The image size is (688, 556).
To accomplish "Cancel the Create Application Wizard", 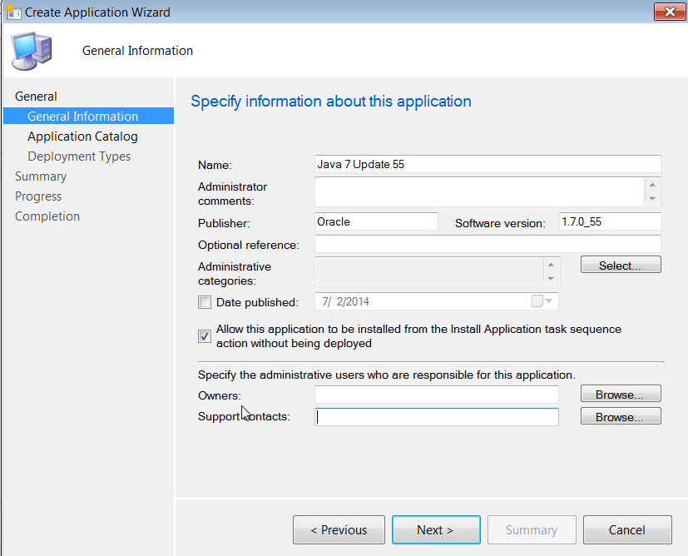I will [626, 529].
